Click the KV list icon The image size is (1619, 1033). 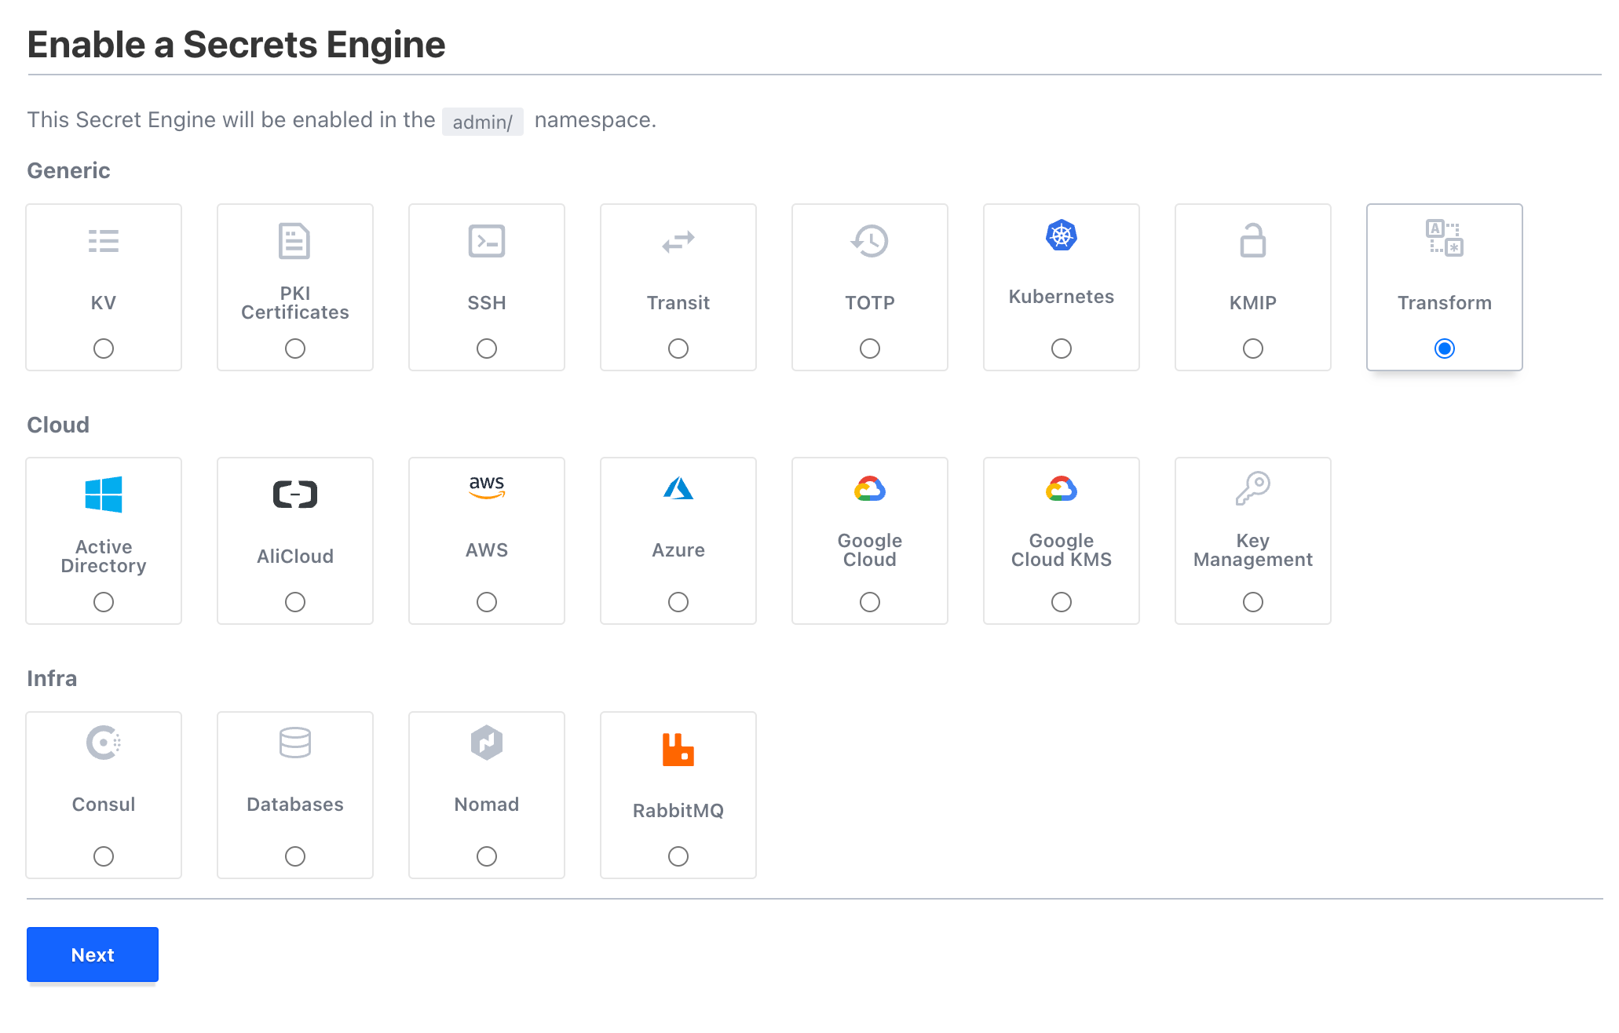(x=104, y=241)
